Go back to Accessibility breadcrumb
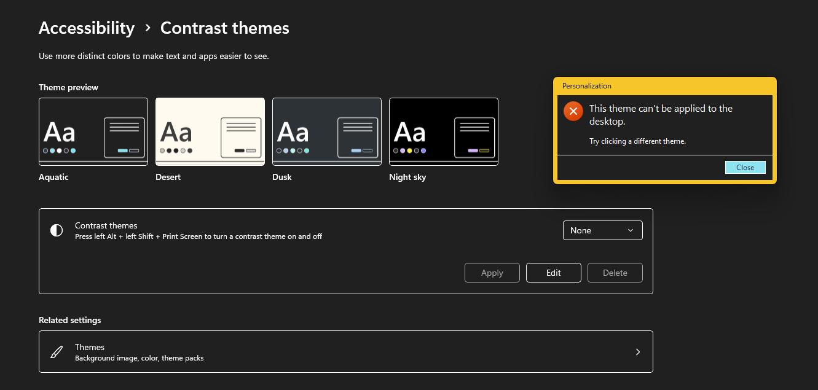The image size is (818, 390). tap(87, 28)
